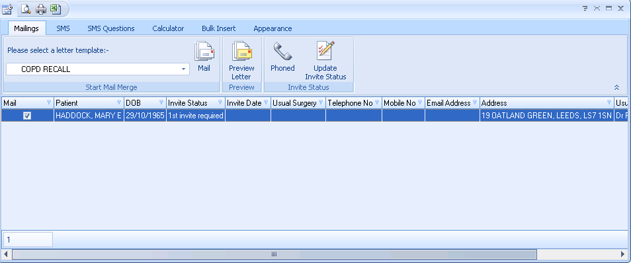Click the Patient column filter icon
Image resolution: width=631 pixels, height=263 pixels.
(119, 102)
